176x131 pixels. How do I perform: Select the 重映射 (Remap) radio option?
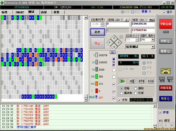coord(122,93)
